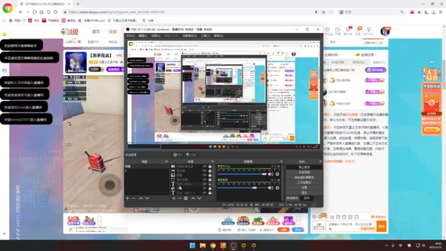The image size is (446, 251).
Task: Select window capture source row
Action: click(191, 180)
